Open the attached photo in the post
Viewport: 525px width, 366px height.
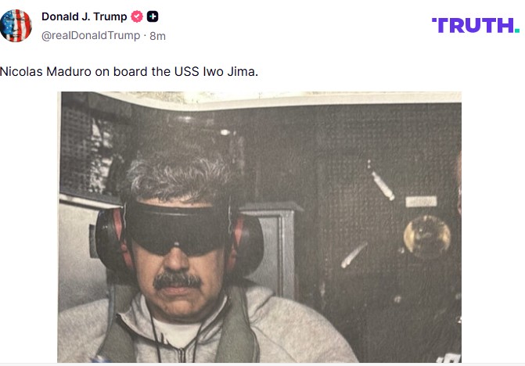click(260, 227)
